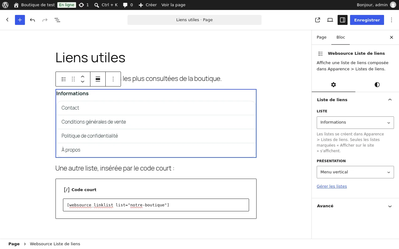Click the block type list icon in toolbar

[x=64, y=79]
